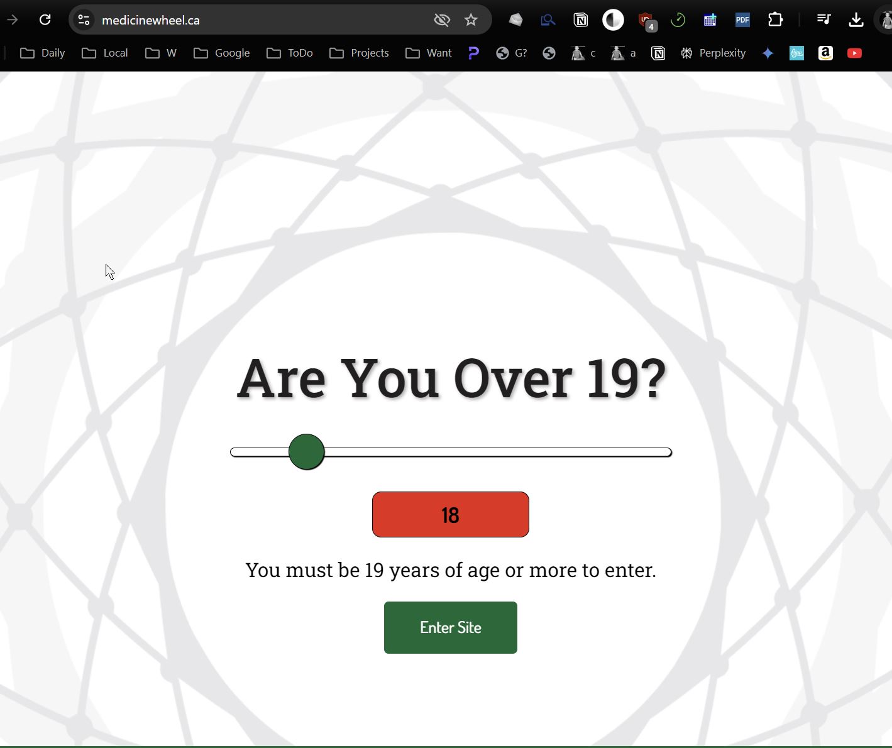Screen dimensions: 892x748
Task: Click the green age slider handle
Action: tap(306, 452)
